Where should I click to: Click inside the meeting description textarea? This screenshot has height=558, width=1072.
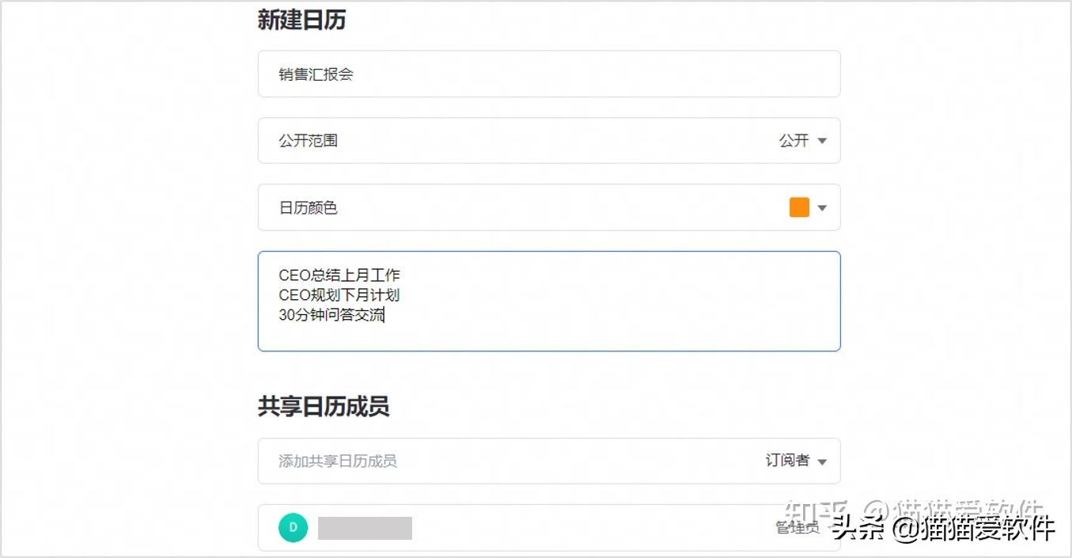coord(548,301)
